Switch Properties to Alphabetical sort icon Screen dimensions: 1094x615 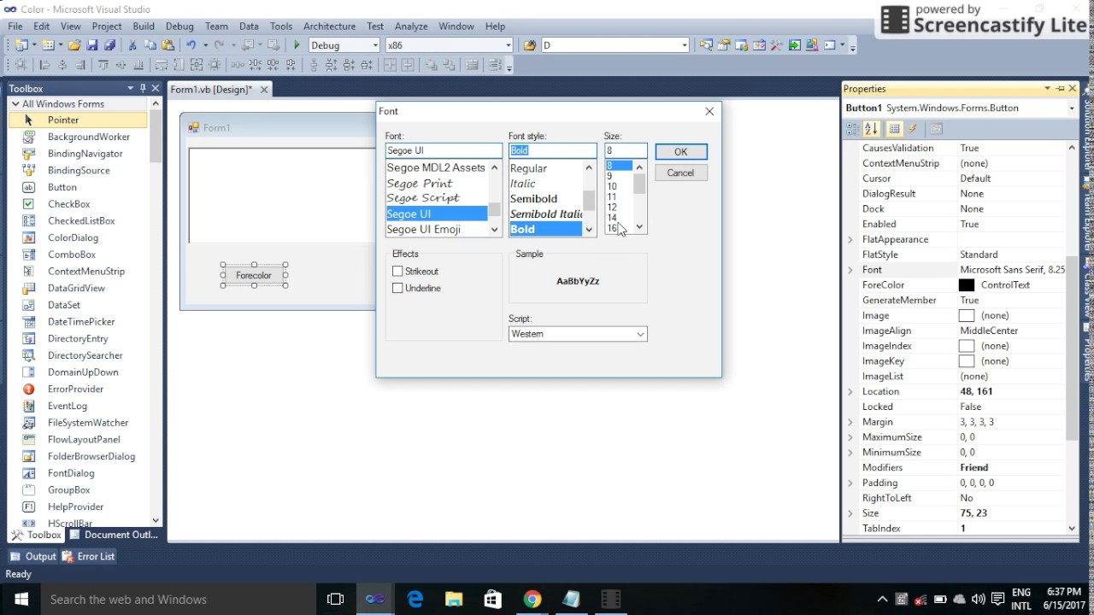click(x=871, y=129)
